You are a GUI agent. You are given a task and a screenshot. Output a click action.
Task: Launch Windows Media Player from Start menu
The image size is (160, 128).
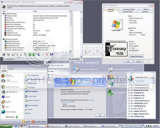(10, 87)
